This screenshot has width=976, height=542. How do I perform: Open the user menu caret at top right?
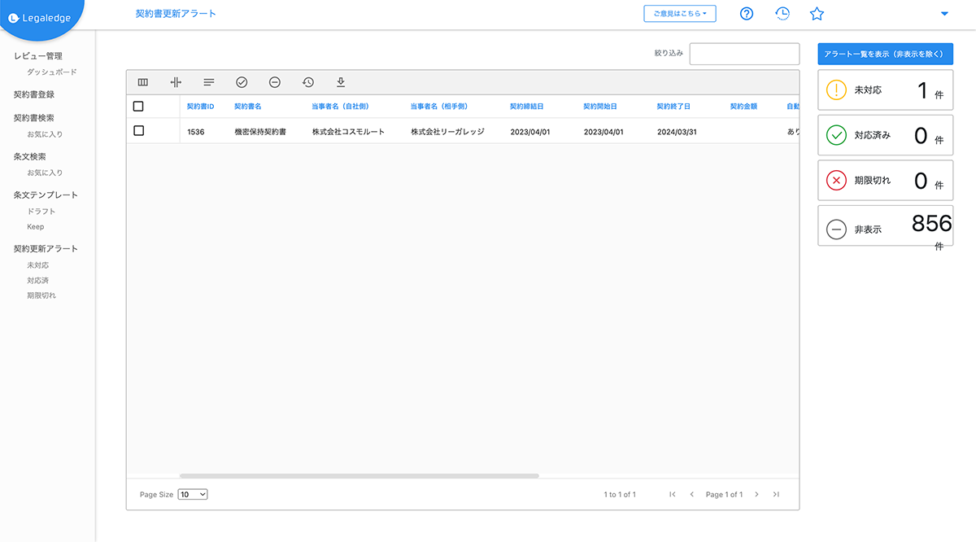coord(944,14)
